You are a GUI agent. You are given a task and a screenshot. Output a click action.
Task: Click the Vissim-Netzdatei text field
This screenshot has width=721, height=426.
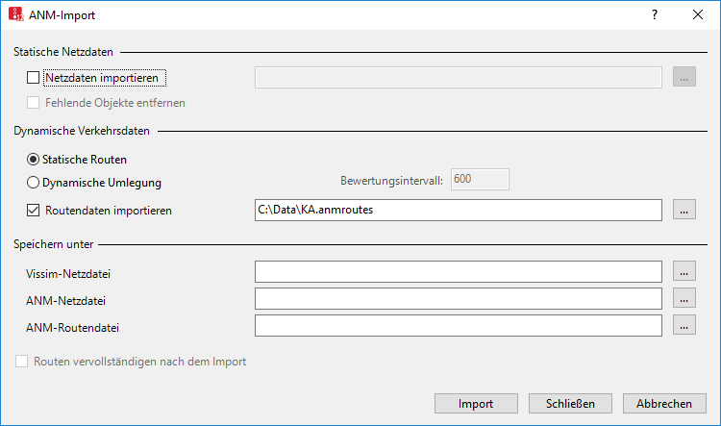coord(458,273)
